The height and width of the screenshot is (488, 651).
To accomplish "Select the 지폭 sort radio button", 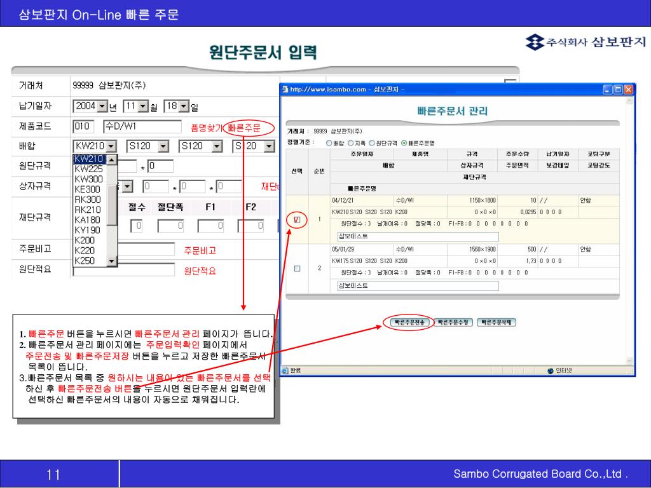I will pyautogui.click(x=350, y=143).
